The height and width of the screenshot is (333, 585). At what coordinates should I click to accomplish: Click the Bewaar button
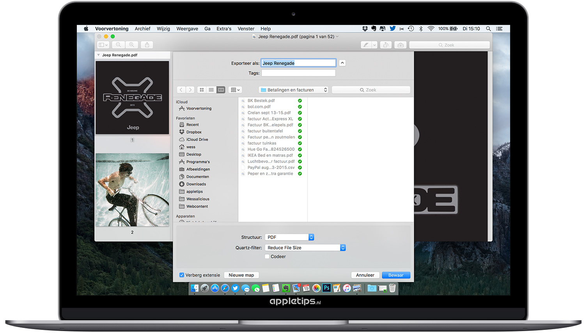pyautogui.click(x=396, y=275)
